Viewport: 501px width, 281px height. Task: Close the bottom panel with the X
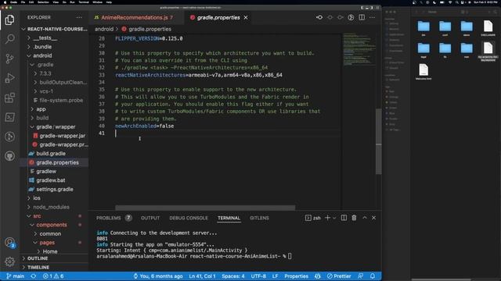click(374, 218)
